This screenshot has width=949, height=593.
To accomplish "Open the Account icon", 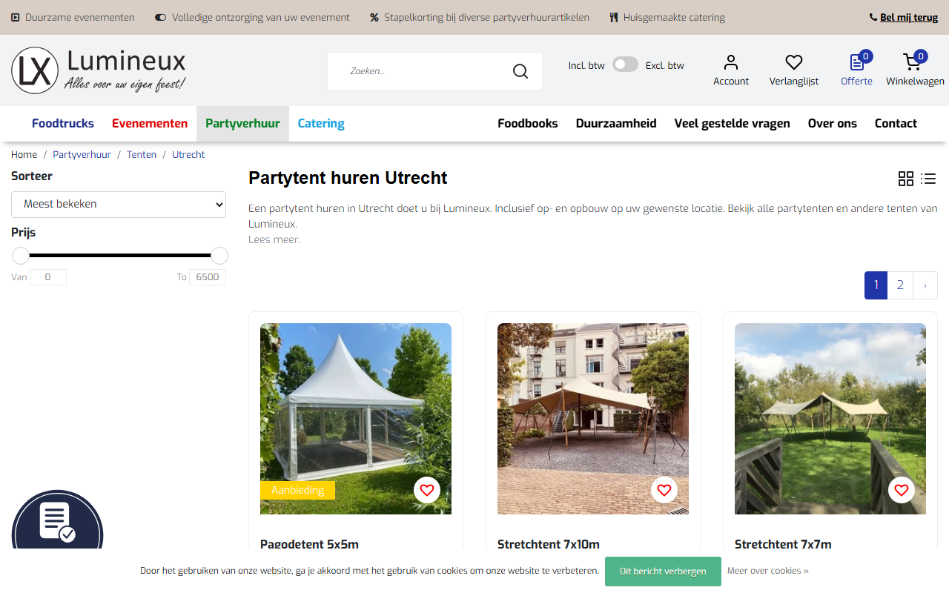I will [x=731, y=62].
